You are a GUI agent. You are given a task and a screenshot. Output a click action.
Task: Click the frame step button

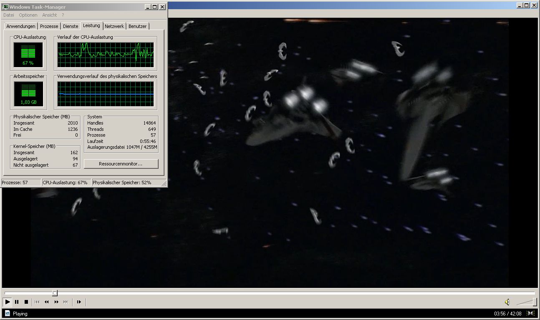pyautogui.click(x=79, y=302)
